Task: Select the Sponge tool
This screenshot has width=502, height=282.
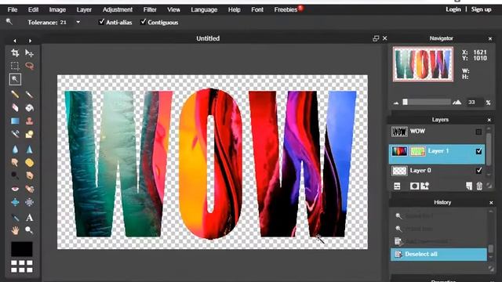Action: pyautogui.click(x=30, y=162)
